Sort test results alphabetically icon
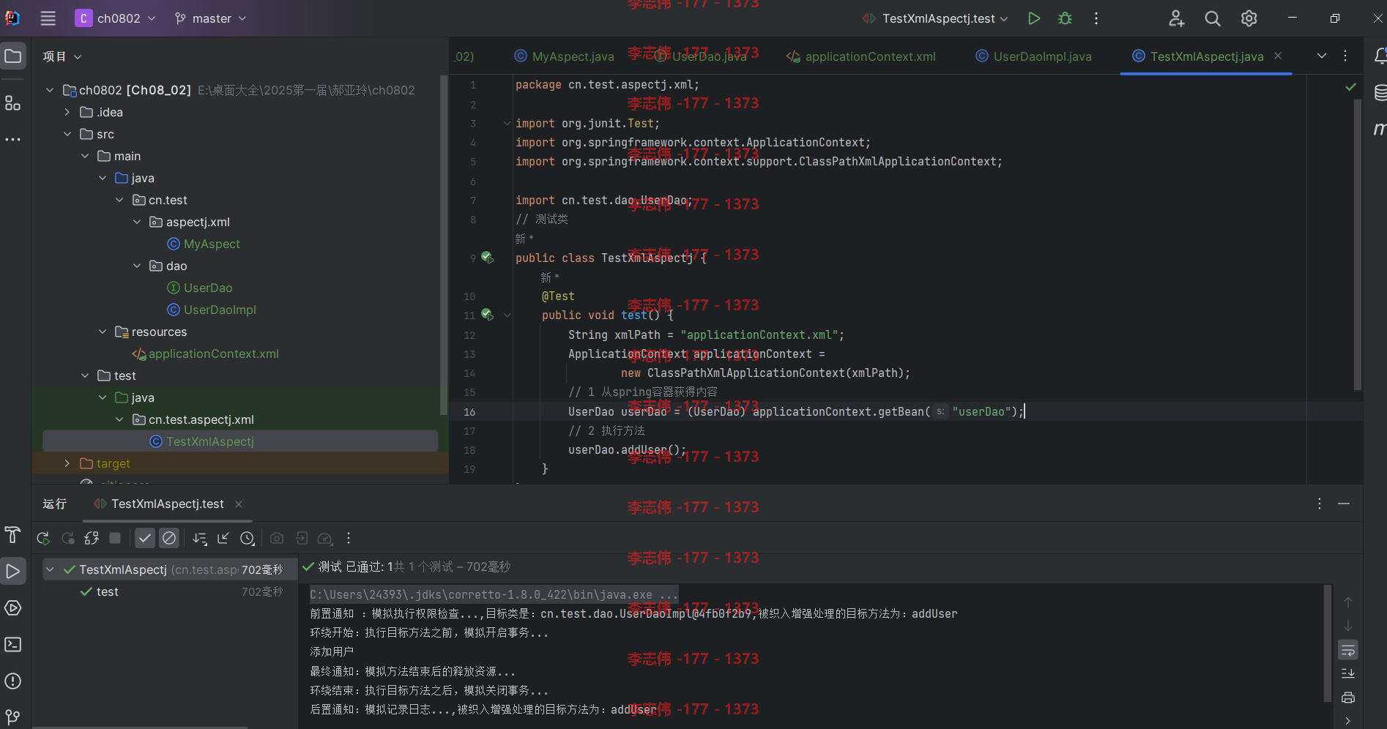This screenshot has height=729, width=1387. 199,539
